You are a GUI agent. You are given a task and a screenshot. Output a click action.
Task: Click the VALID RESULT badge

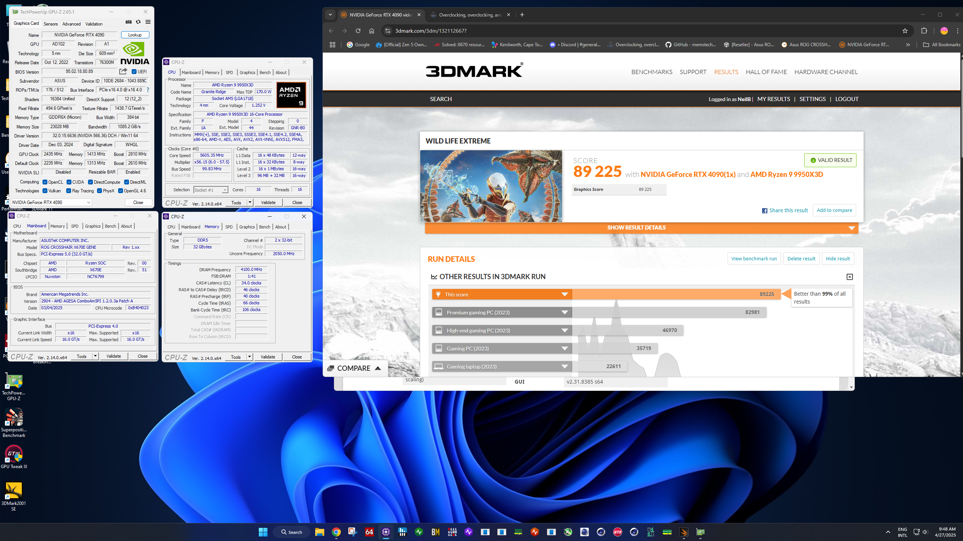[830, 160]
